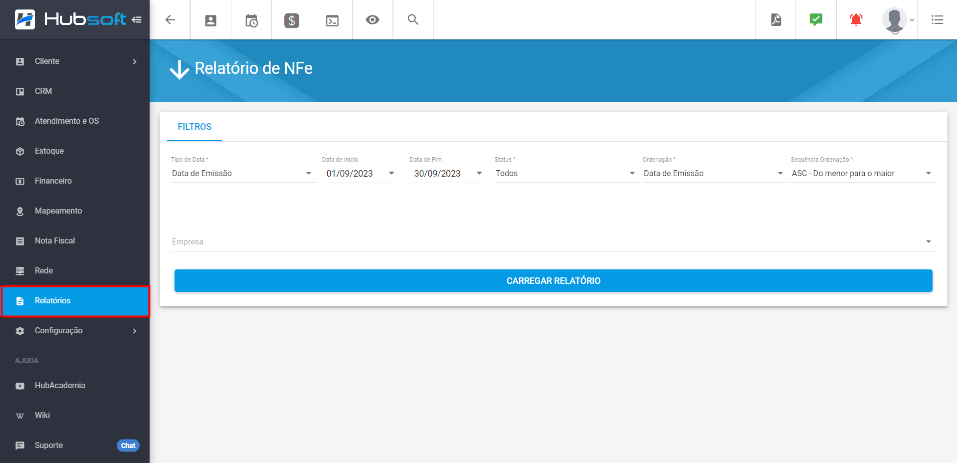The image size is (957, 463).
Task: Open the Tipo de Data dropdown
Action: (x=243, y=174)
